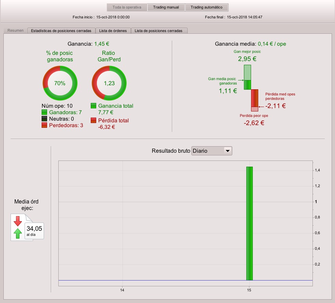
Task: Click the Resultado bruto label
Action: pyautogui.click(x=171, y=151)
